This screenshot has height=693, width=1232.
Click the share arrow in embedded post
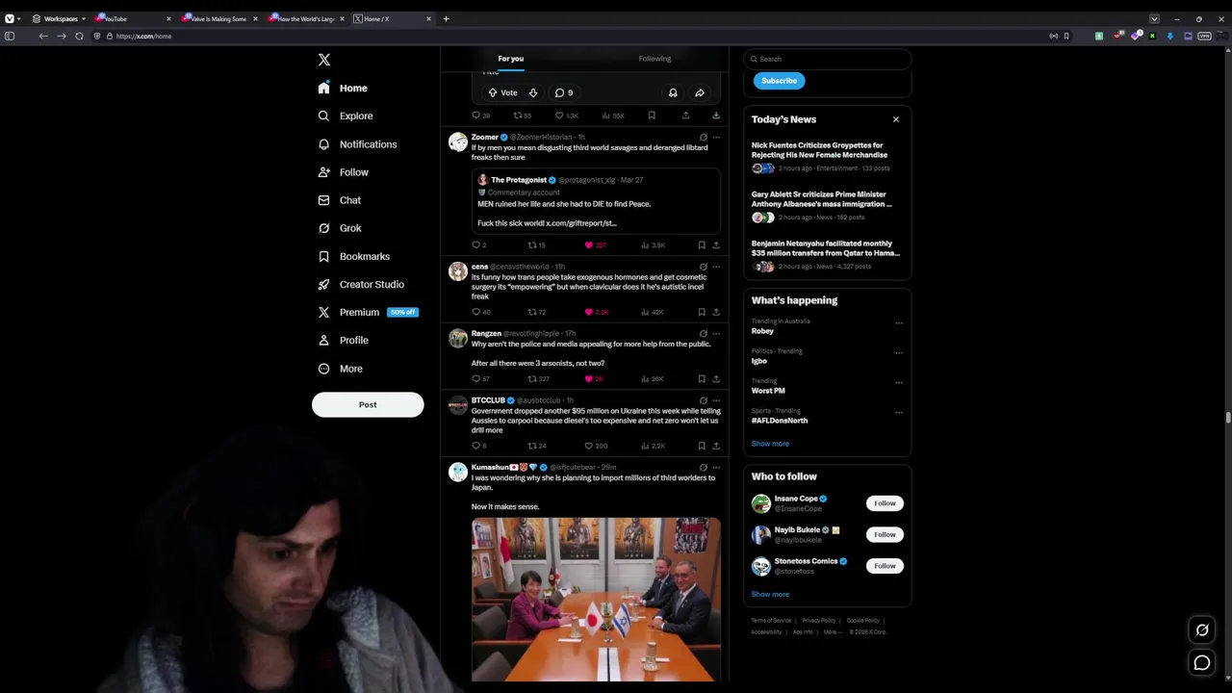700,92
